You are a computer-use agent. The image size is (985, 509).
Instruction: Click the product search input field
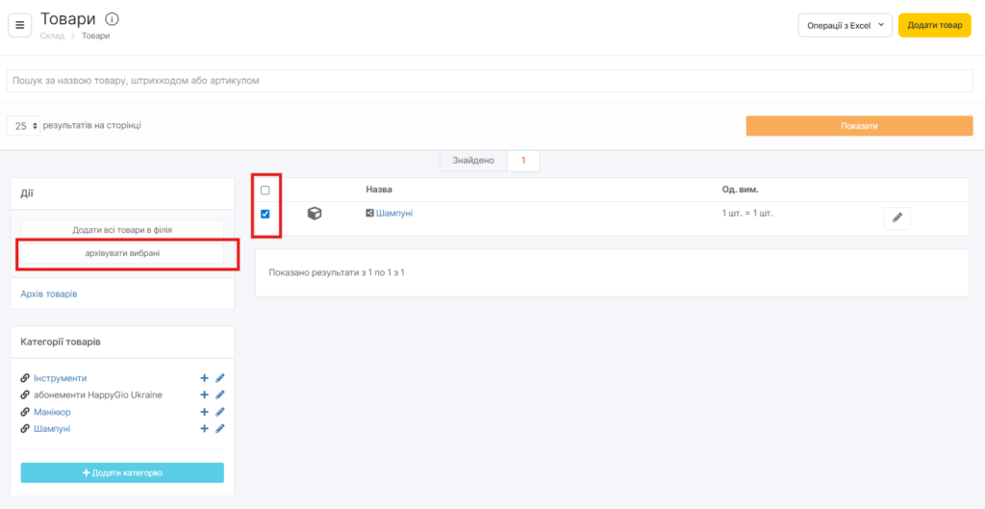coord(491,81)
